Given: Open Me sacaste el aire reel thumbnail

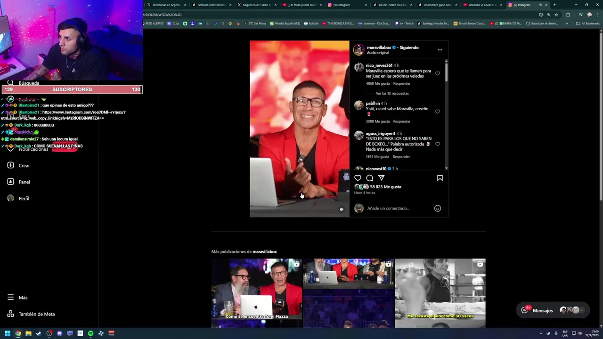Looking at the screenshot, I should tap(440, 293).
